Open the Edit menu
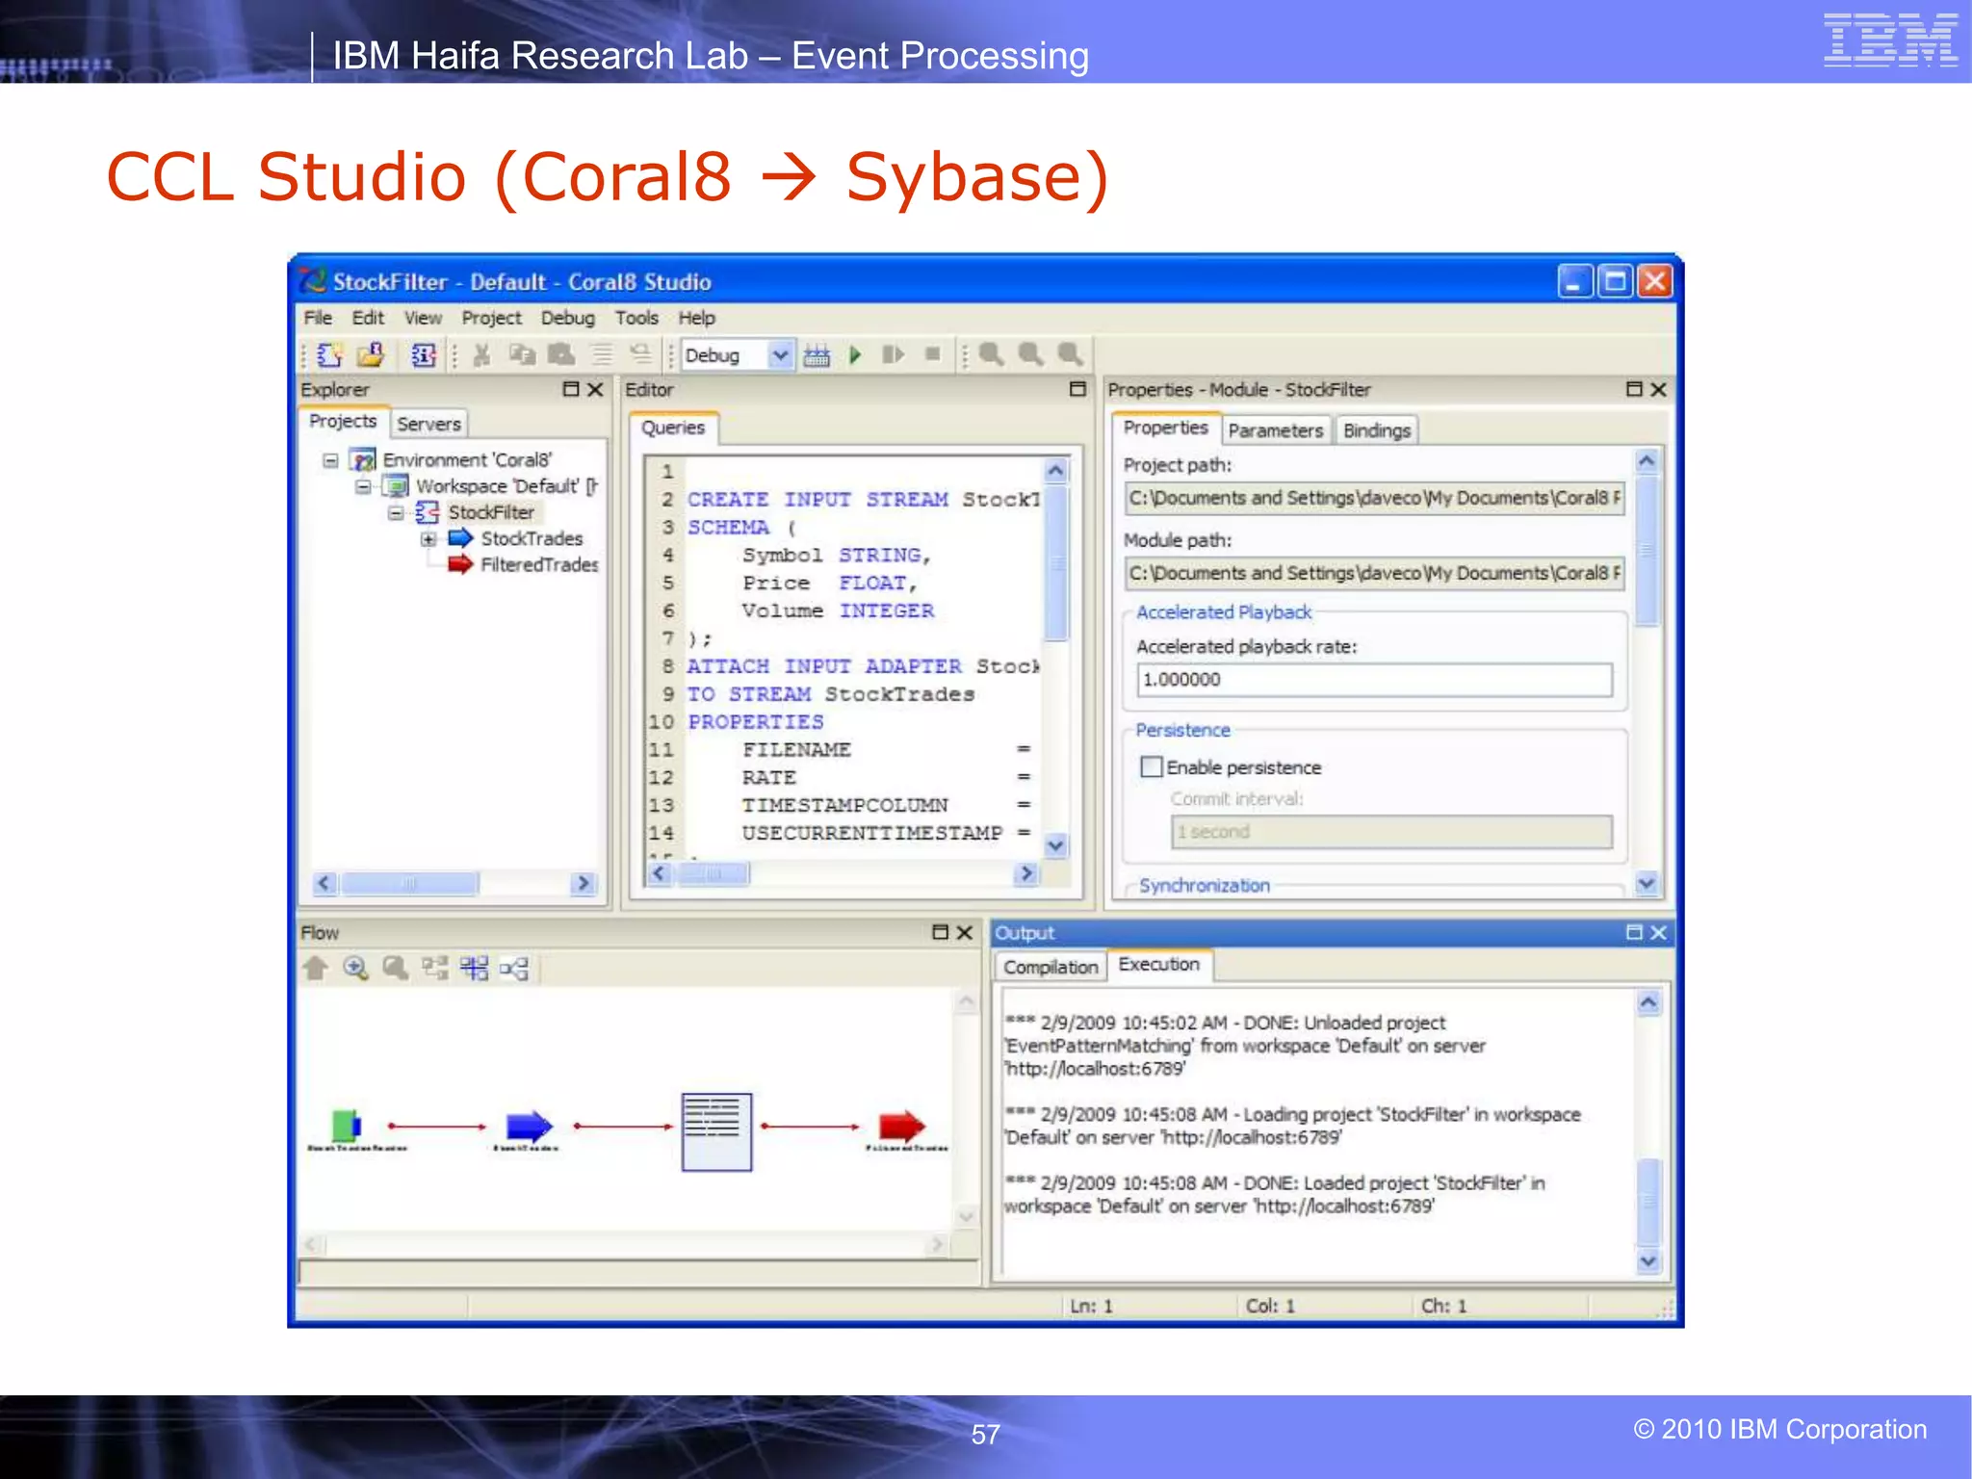The height and width of the screenshot is (1479, 1972). click(368, 318)
